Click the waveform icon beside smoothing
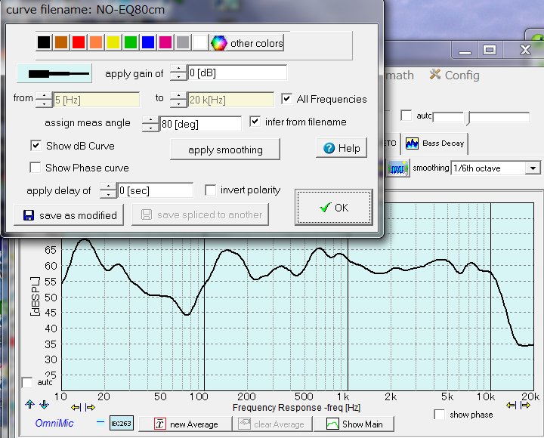 [398, 168]
